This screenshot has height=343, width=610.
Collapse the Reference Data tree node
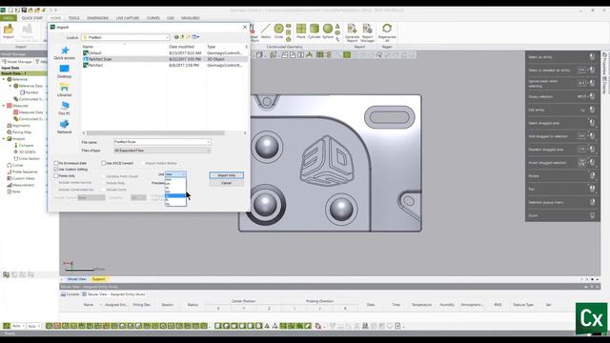pyautogui.click(x=10, y=86)
